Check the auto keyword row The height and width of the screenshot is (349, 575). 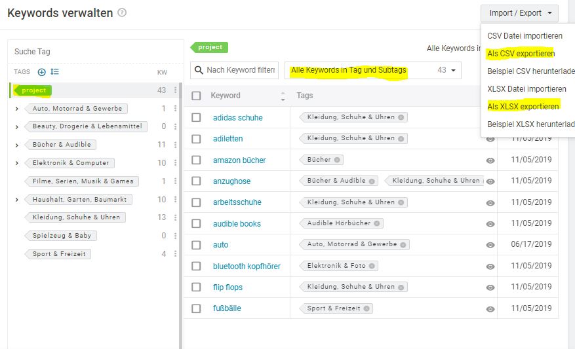point(196,245)
